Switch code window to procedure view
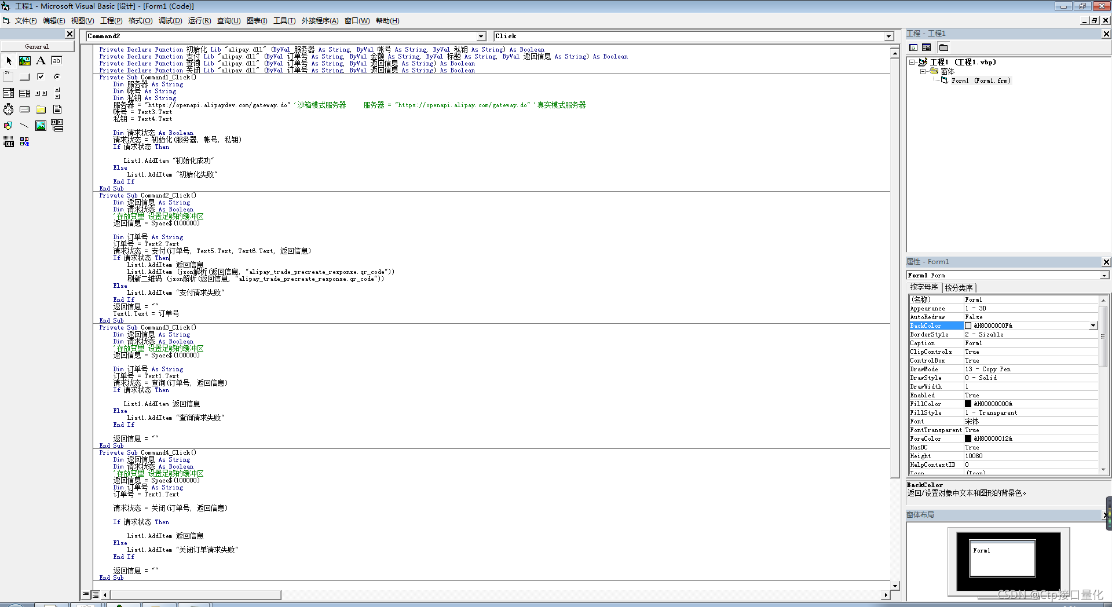This screenshot has width=1112, height=607. [86, 594]
